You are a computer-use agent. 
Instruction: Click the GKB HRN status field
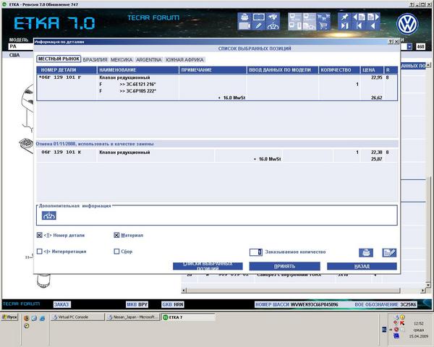[173, 304]
